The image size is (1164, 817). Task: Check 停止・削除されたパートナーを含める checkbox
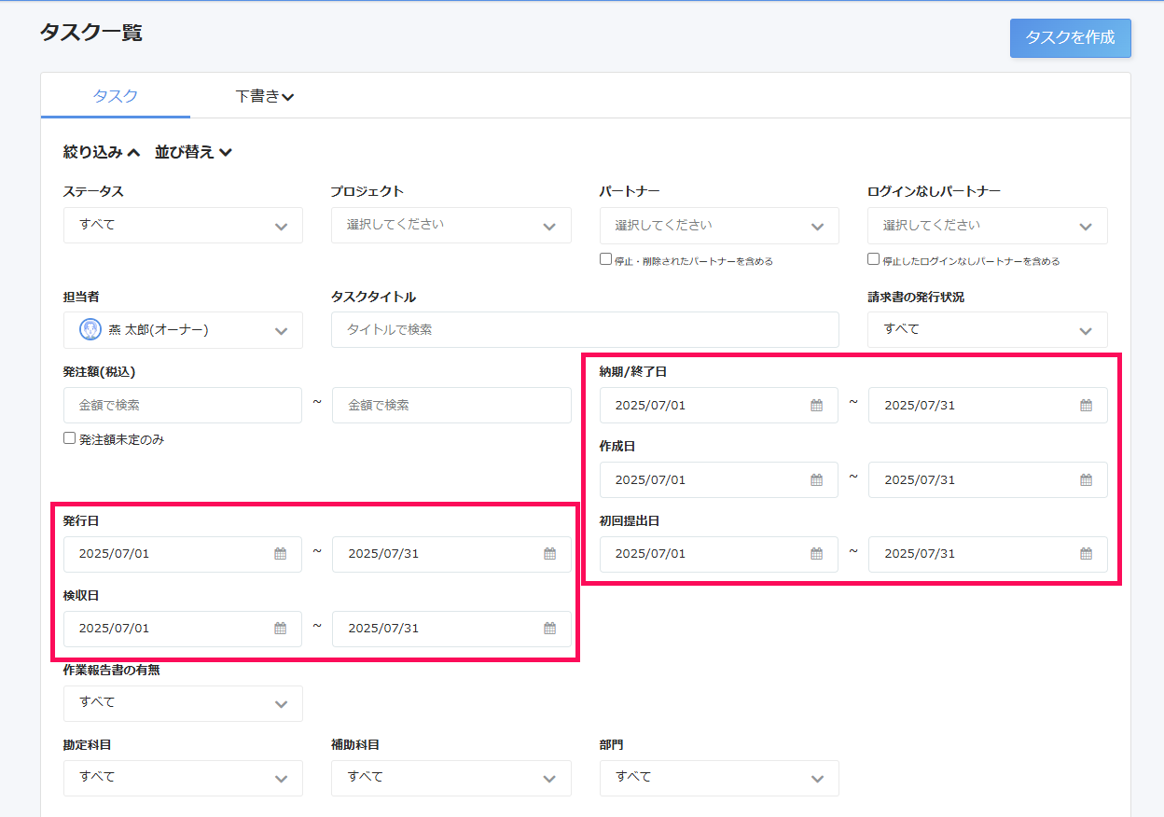pos(606,259)
